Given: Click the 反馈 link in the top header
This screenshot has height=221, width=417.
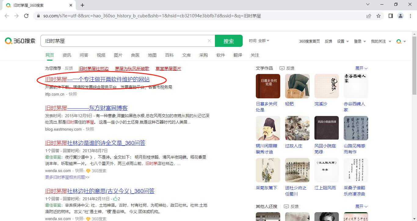Looking at the screenshot, I should [x=328, y=41].
